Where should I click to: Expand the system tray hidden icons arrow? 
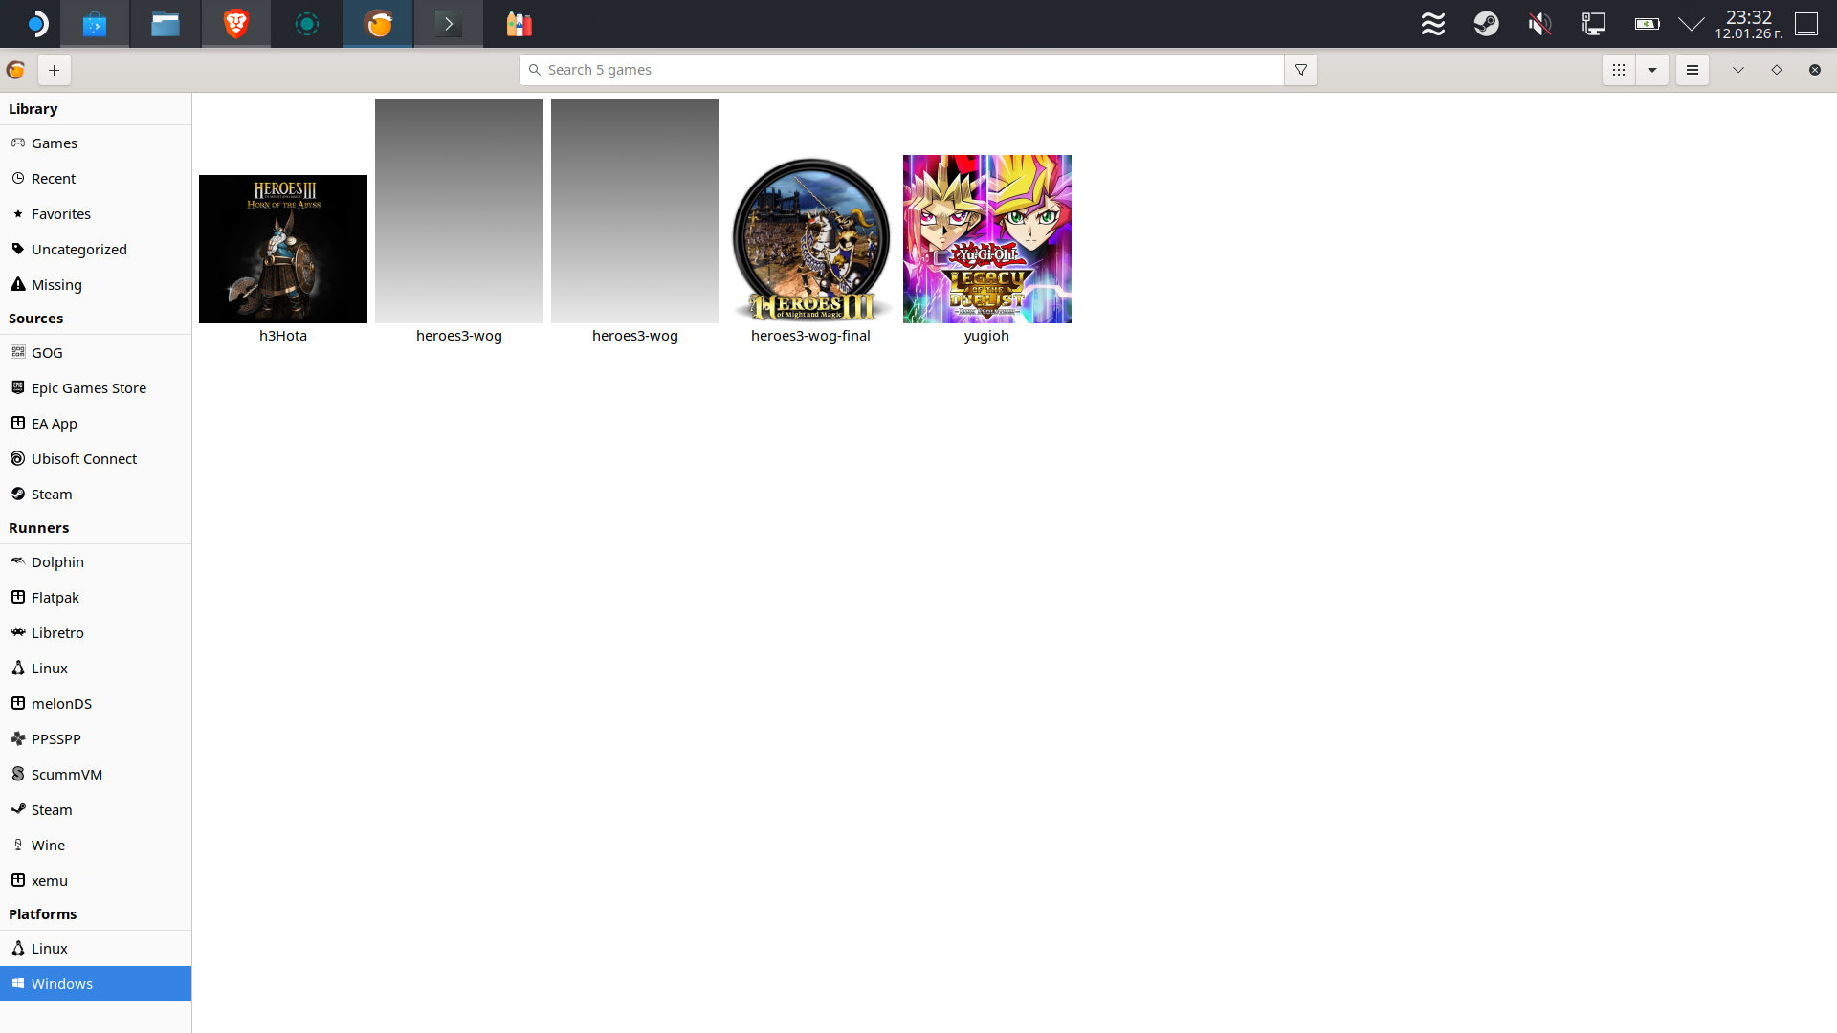click(x=1691, y=24)
